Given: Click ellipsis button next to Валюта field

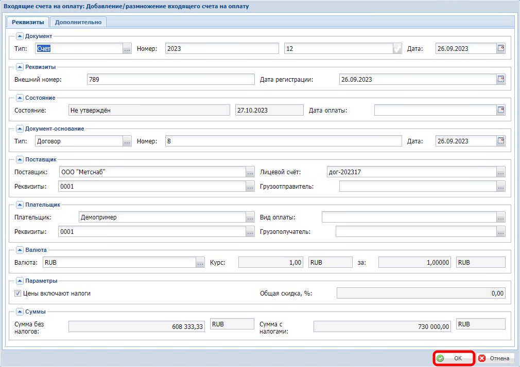Looking at the screenshot, I should 200,263.
